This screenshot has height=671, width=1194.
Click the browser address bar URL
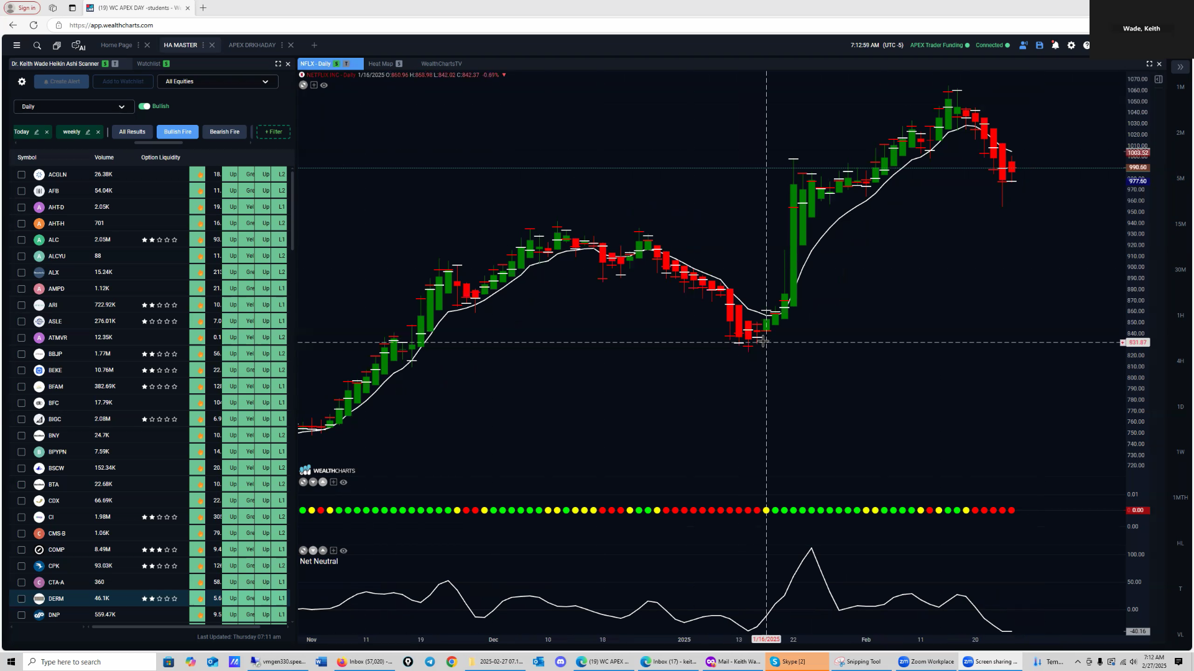(x=111, y=25)
